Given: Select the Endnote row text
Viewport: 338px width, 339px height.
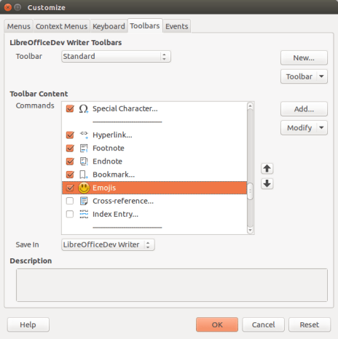Looking at the screenshot, I should pyautogui.click(x=107, y=161).
